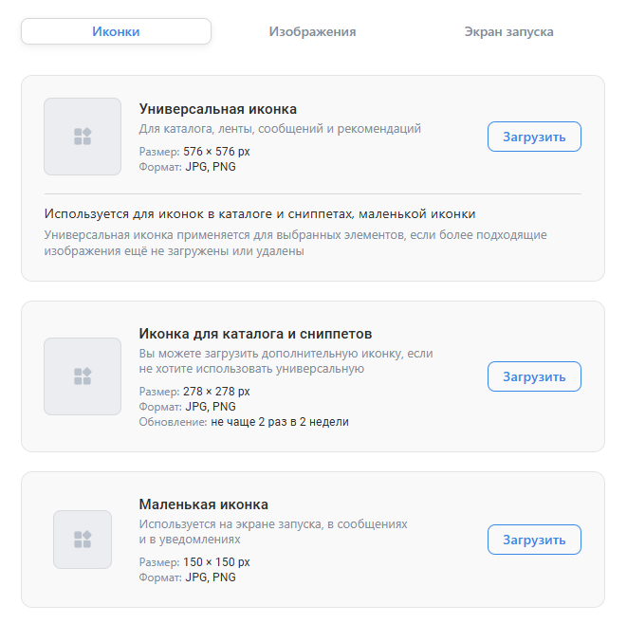Click the catalog and snippets icon placeholder
Image resolution: width=627 pixels, height=623 pixels.
click(x=83, y=376)
